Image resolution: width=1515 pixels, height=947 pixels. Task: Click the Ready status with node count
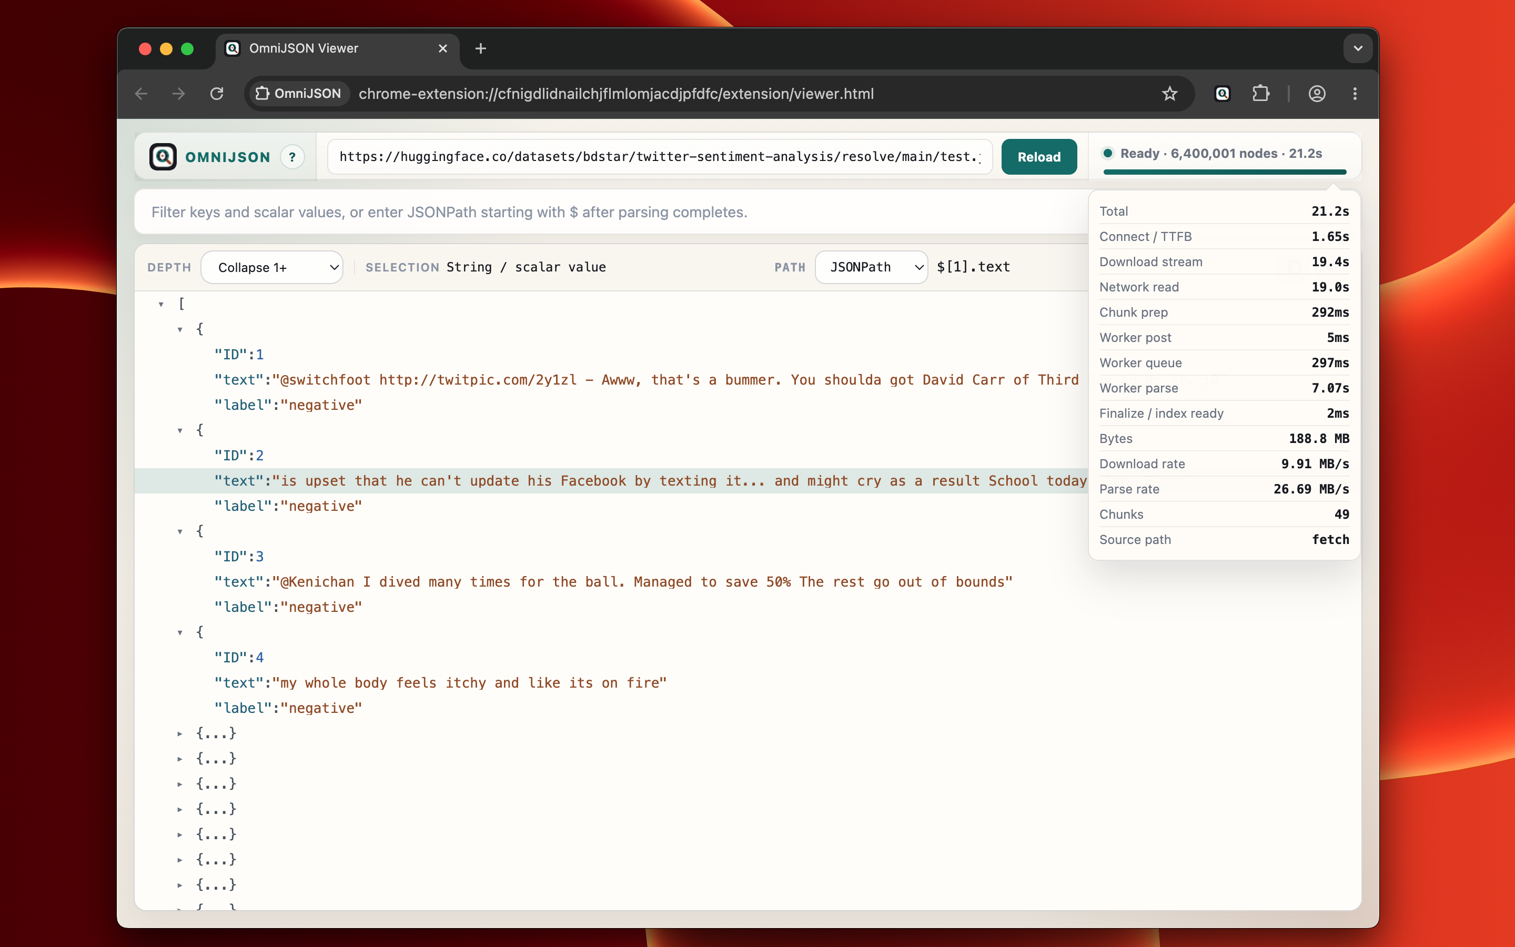[x=1221, y=154]
